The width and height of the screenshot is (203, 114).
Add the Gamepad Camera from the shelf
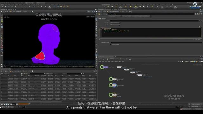click(x=175, y=7)
